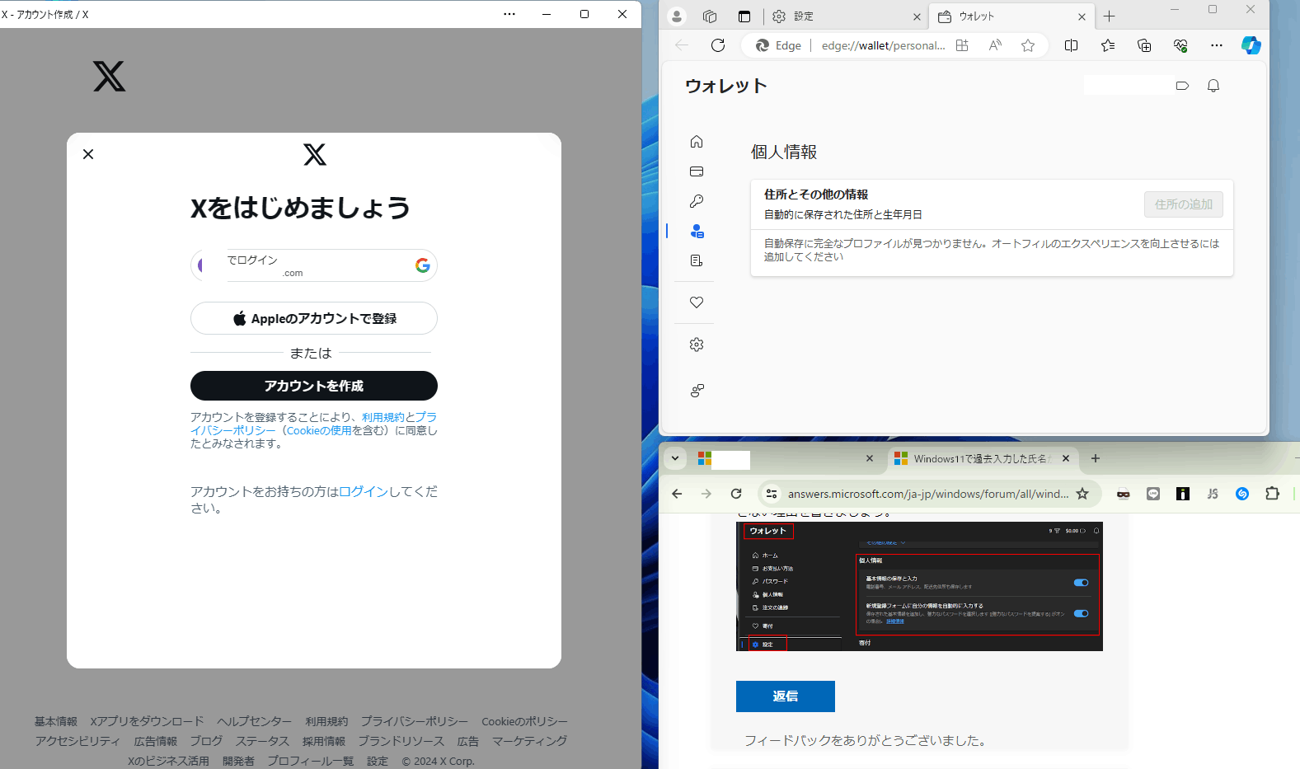
Task: Open ブランドリソース footer link
Action: (401, 741)
